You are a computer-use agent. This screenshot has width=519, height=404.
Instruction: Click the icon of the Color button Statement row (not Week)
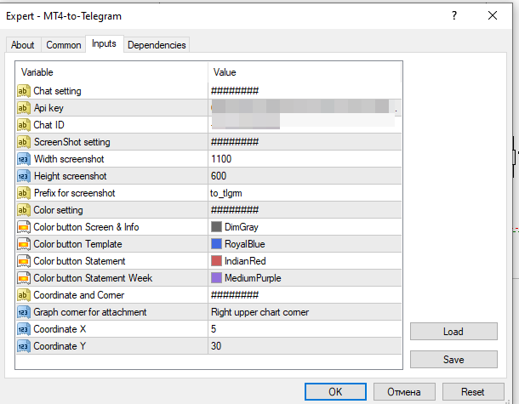pyautogui.click(x=23, y=261)
